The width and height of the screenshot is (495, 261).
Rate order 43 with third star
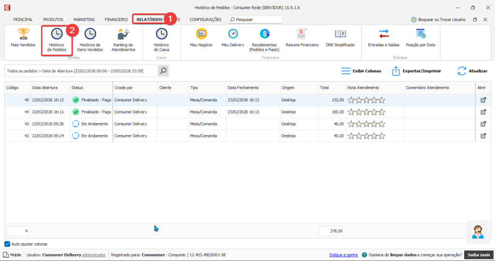(366, 124)
